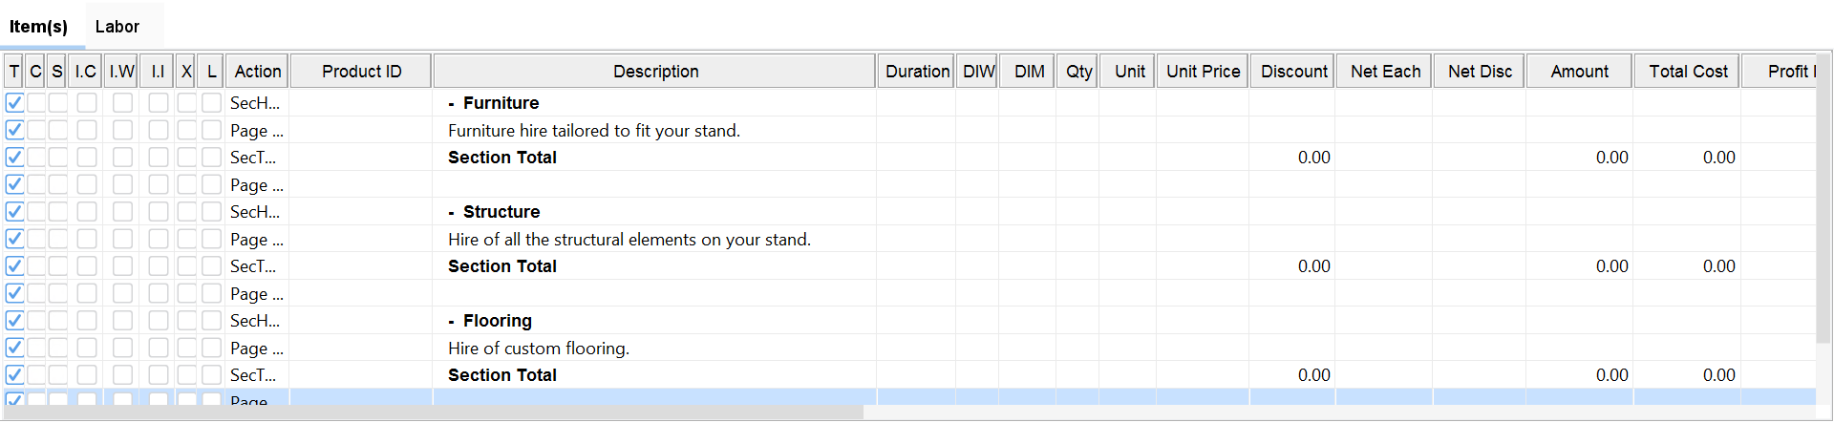Sort by the Description column header
1834x423 pixels.
[655, 72]
